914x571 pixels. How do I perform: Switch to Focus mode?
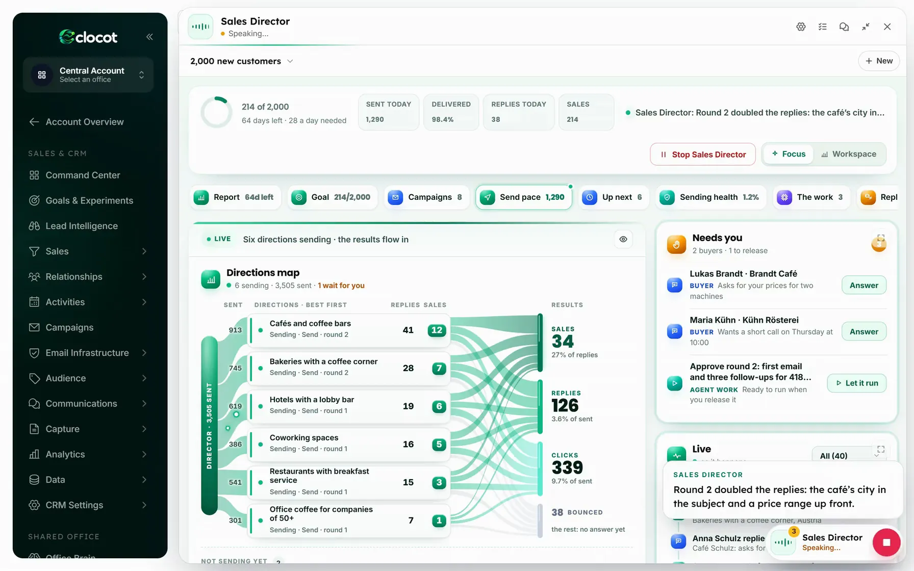789,154
